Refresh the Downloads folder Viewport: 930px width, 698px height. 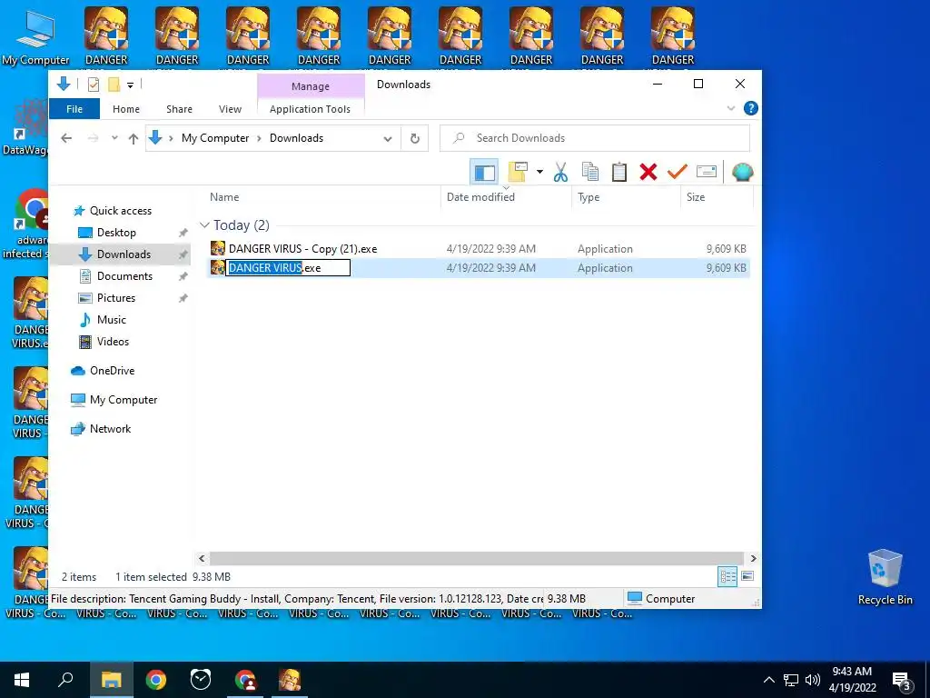click(x=414, y=138)
